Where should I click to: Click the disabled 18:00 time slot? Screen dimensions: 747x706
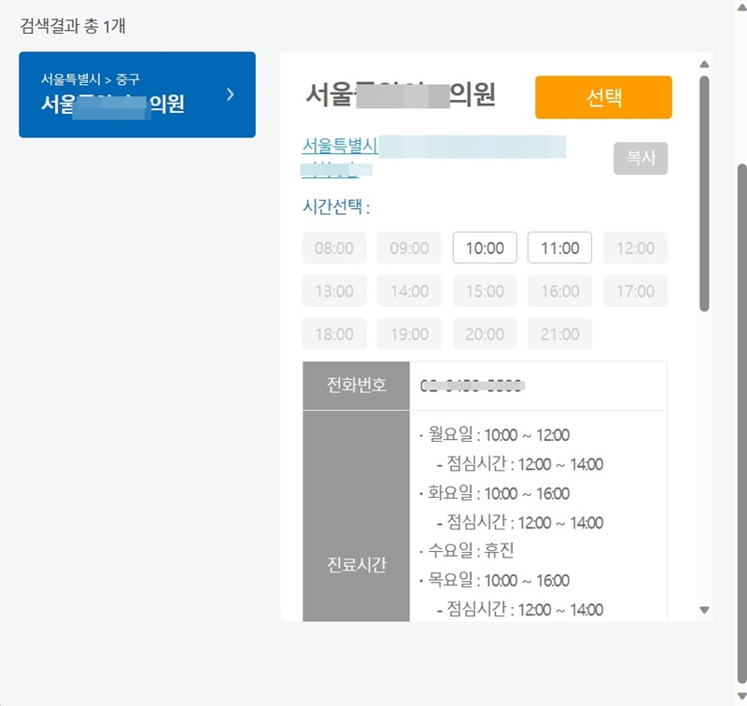point(334,334)
